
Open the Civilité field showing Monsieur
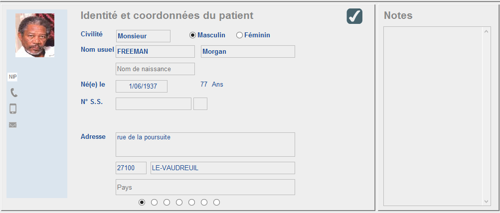(x=143, y=36)
